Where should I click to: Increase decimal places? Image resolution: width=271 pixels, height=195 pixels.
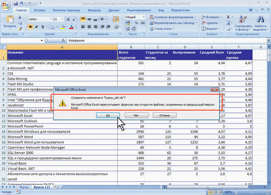(128, 29)
